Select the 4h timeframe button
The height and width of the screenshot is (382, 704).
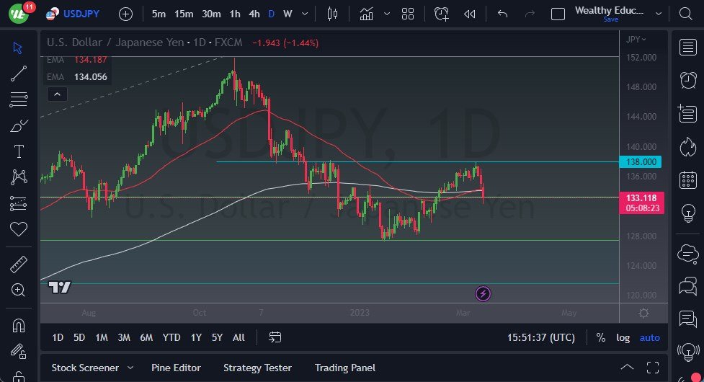point(254,14)
